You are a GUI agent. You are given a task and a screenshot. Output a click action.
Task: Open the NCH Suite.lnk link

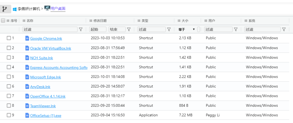click(42, 58)
